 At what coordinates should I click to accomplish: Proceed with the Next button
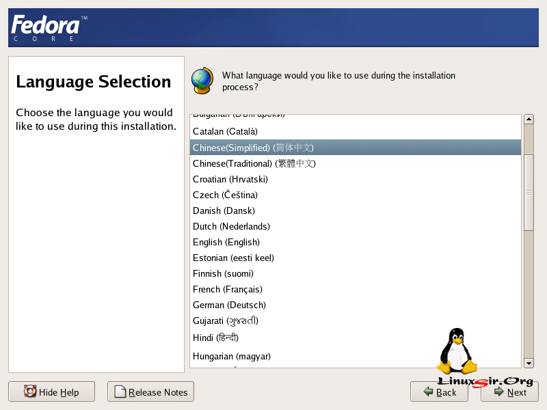(x=509, y=392)
